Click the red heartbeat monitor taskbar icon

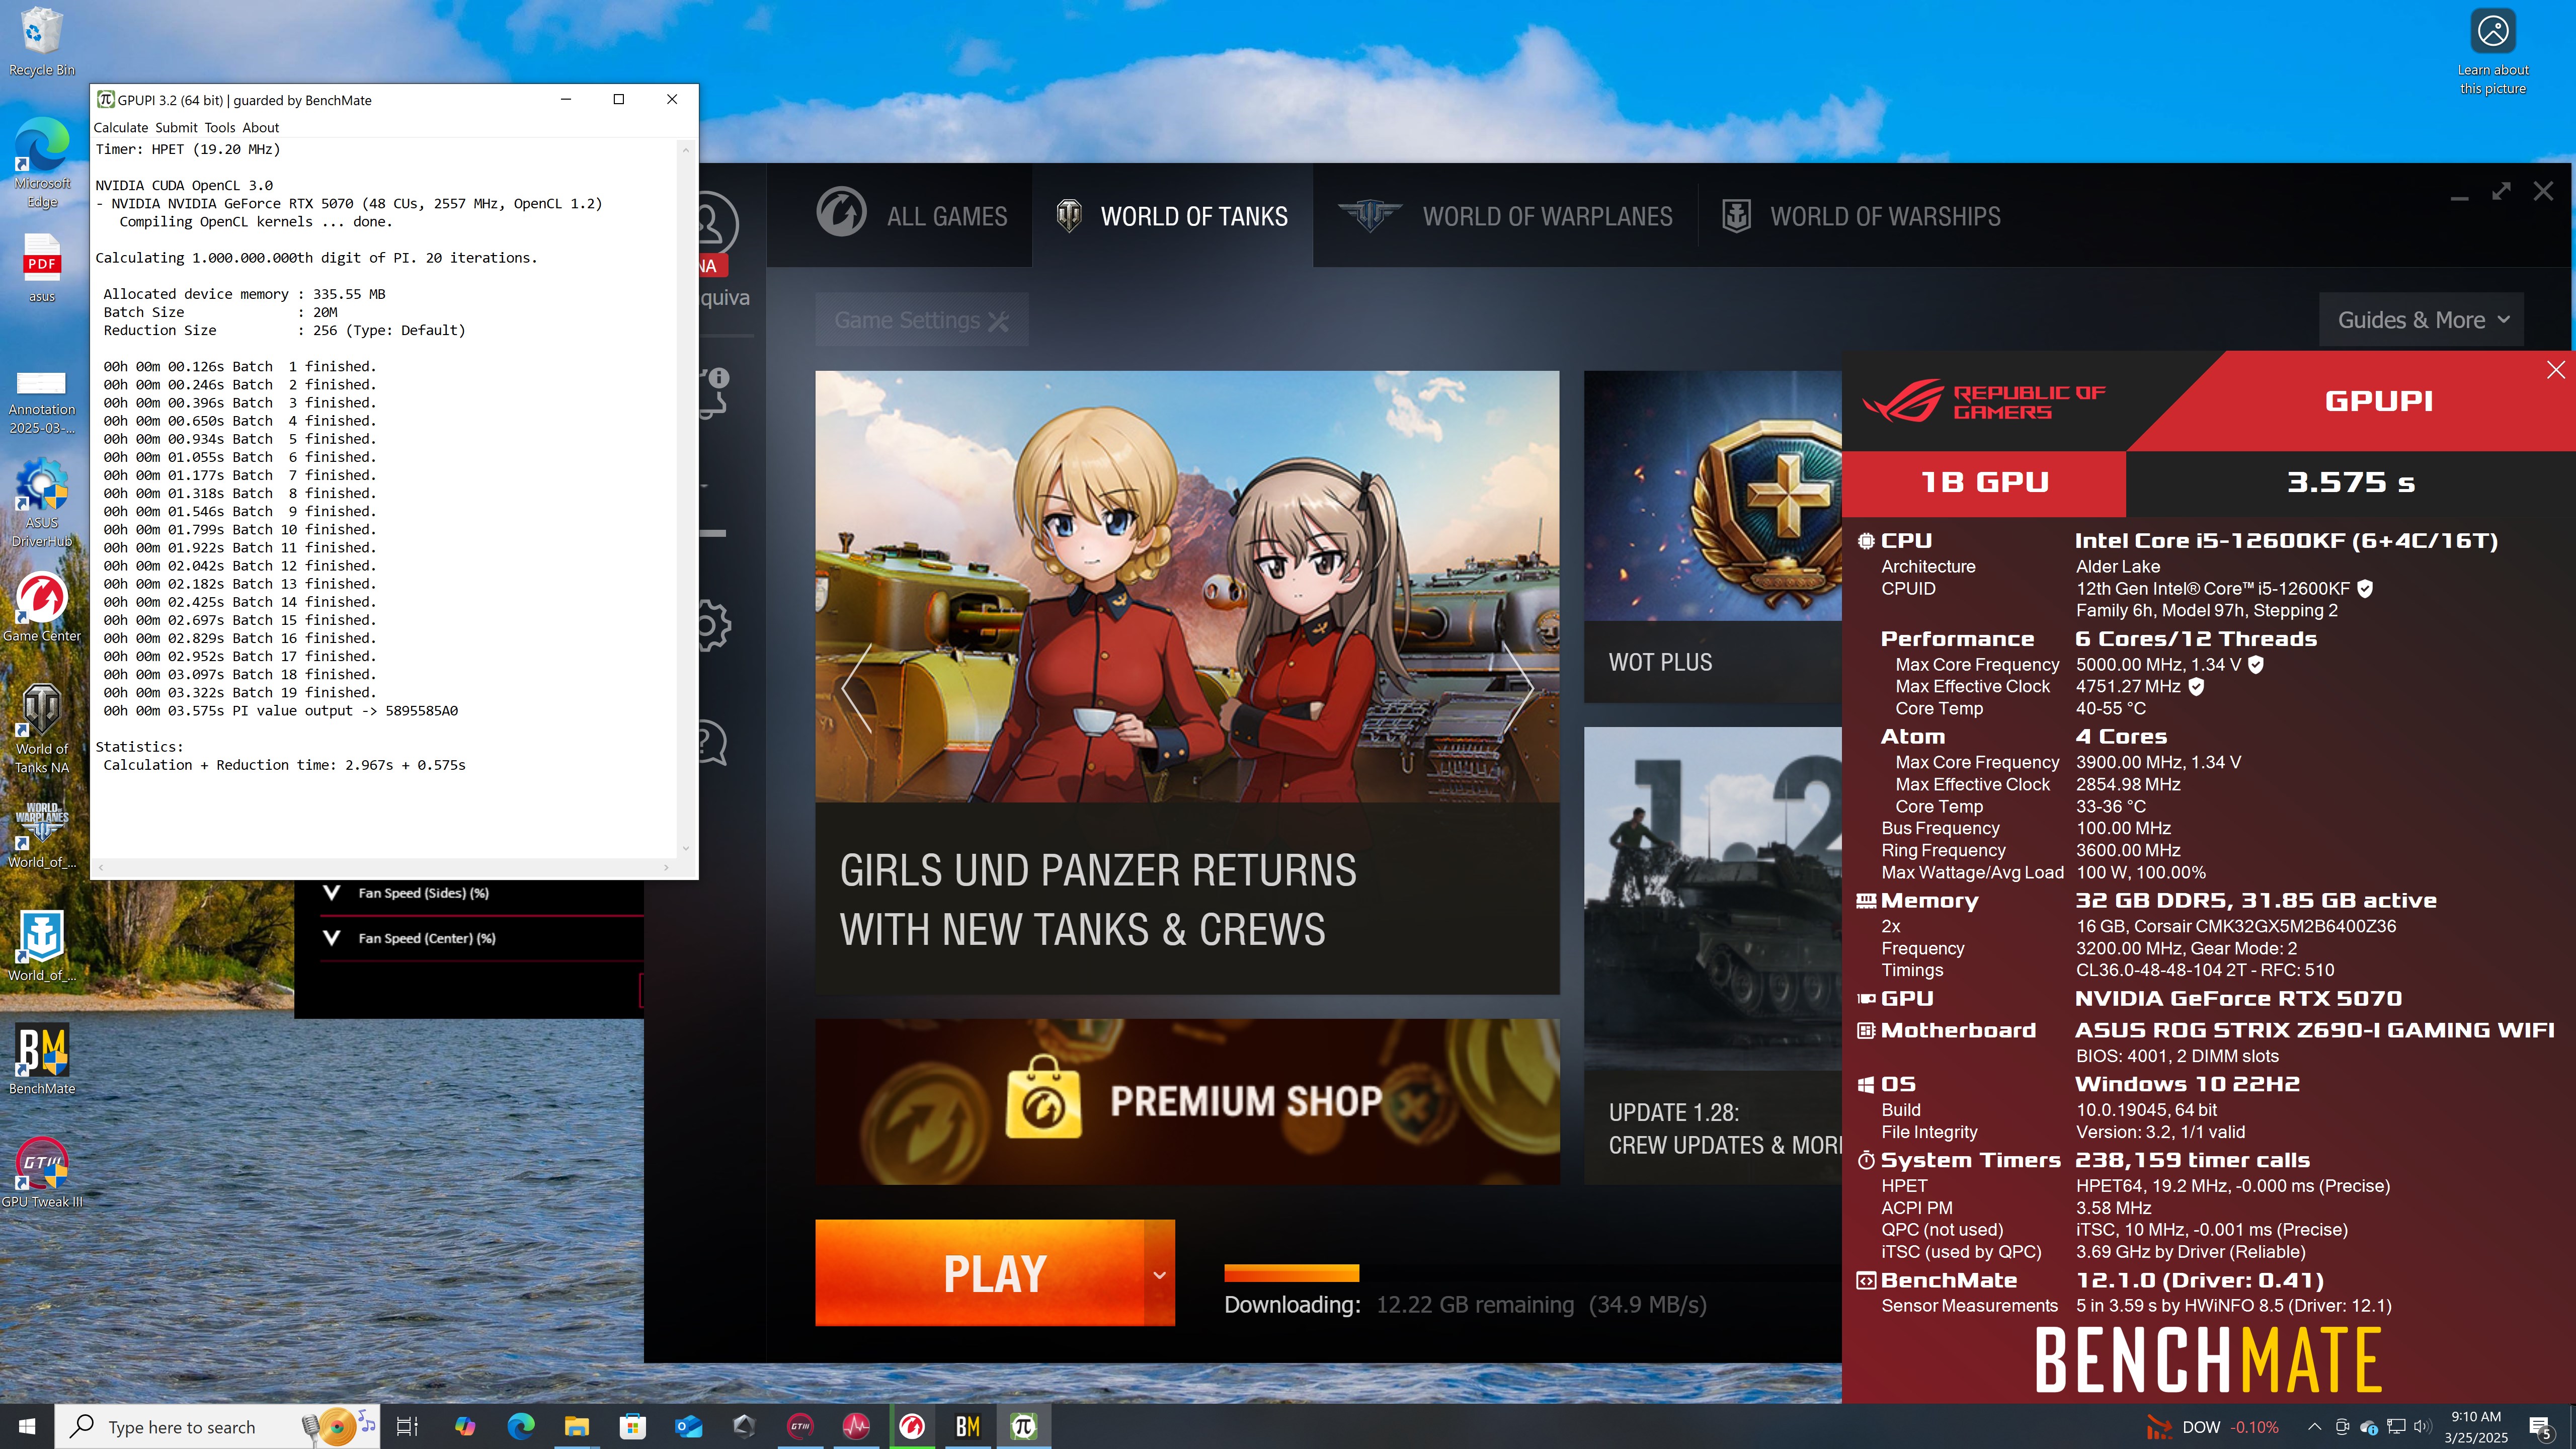tap(856, 1426)
